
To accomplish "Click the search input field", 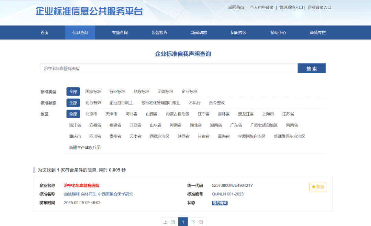I will point(169,68).
